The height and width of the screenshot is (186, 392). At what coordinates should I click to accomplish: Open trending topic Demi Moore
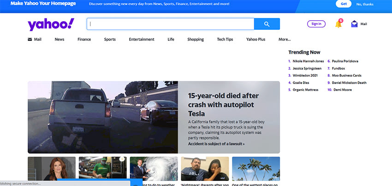point(343,90)
